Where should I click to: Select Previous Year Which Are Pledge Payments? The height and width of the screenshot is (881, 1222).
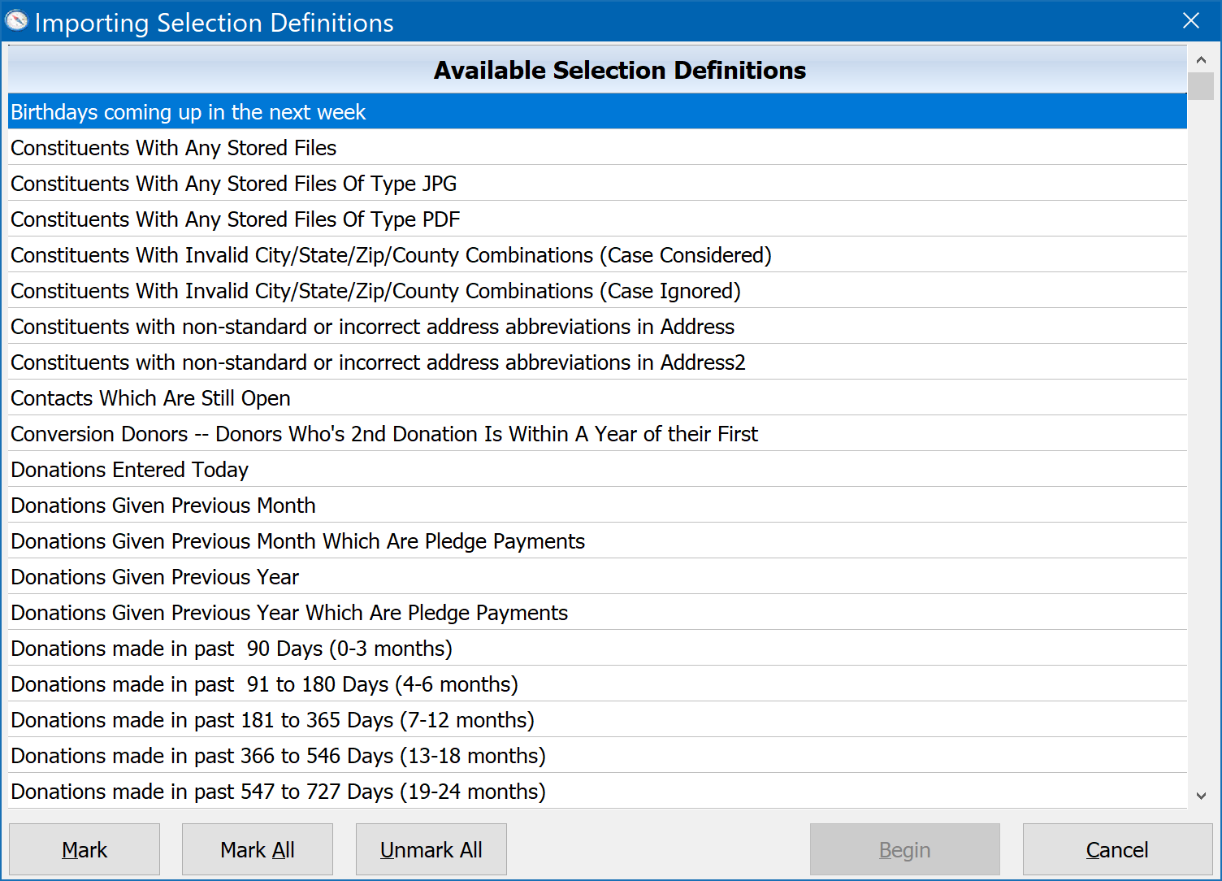[598, 612]
